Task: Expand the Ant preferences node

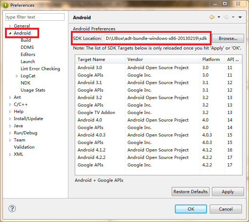Action: (10, 97)
